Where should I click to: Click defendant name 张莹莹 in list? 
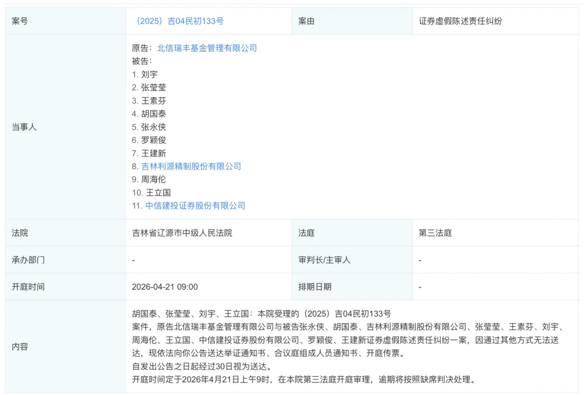tap(154, 88)
